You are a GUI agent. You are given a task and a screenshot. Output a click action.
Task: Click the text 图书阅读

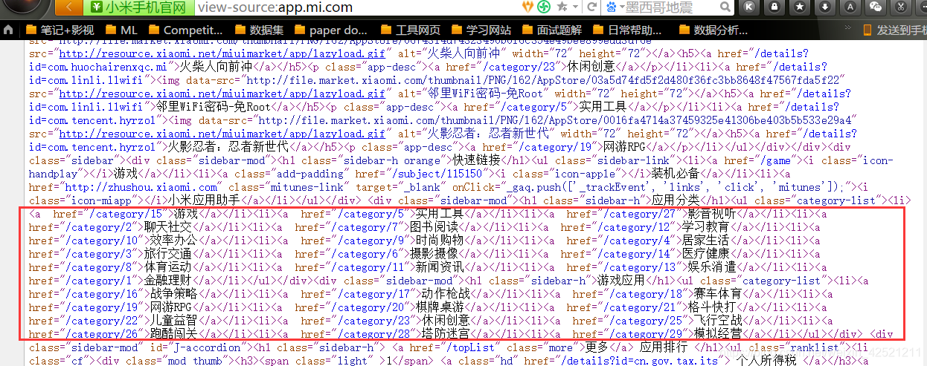[x=432, y=227]
